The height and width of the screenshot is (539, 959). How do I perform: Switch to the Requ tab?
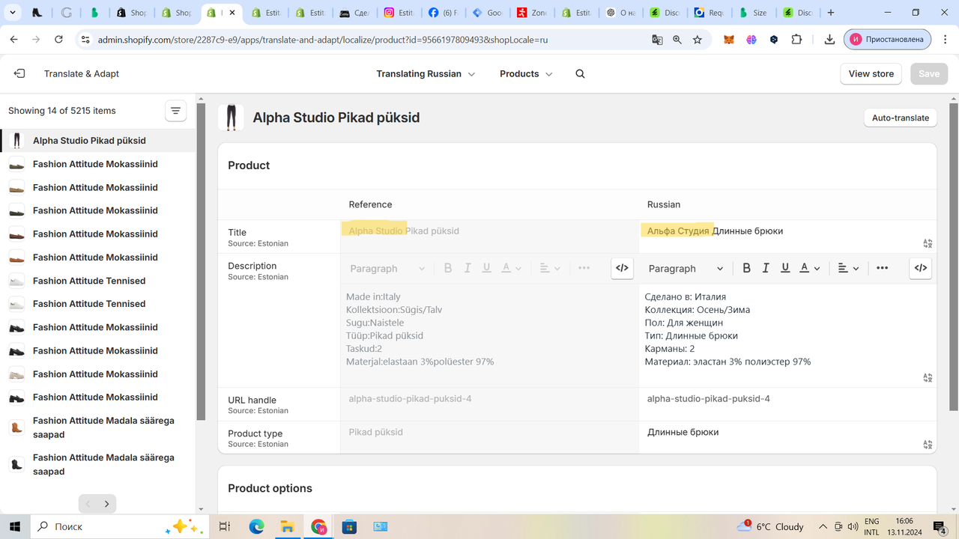[710, 13]
